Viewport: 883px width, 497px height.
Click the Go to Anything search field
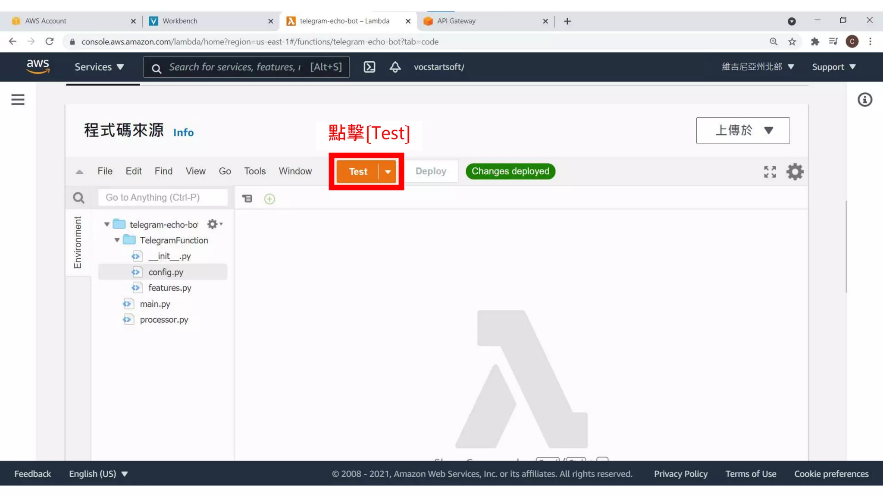163,197
